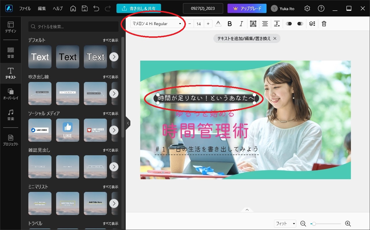
Task: Zoom out with the magnifier minus icon
Action: 303,223
